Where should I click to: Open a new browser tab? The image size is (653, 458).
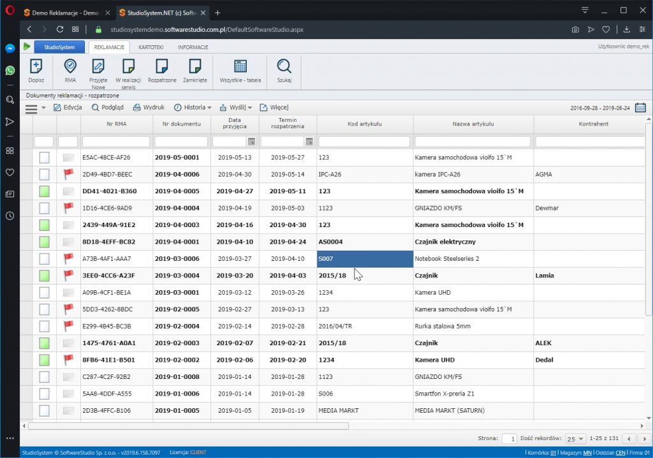(x=217, y=13)
